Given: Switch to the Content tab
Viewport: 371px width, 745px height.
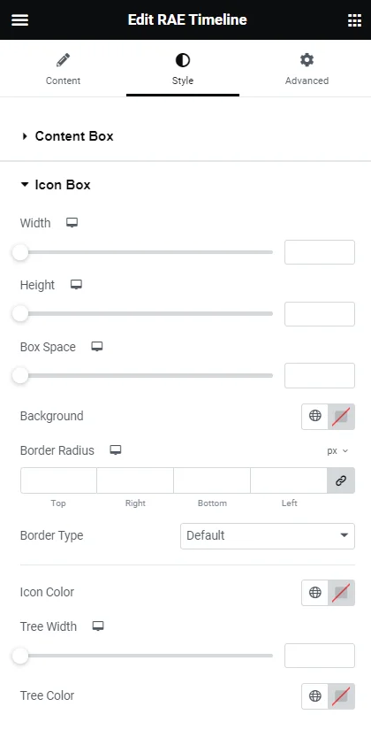Looking at the screenshot, I should click(63, 69).
